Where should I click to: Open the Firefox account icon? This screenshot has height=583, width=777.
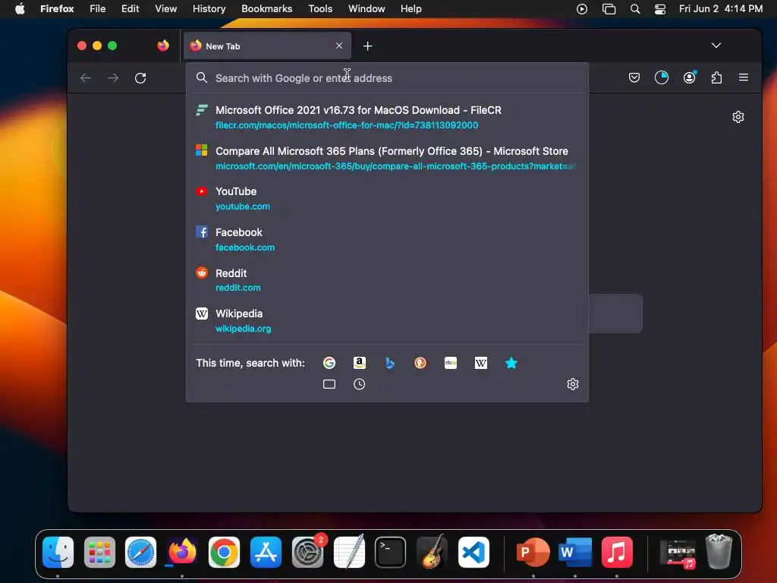689,77
